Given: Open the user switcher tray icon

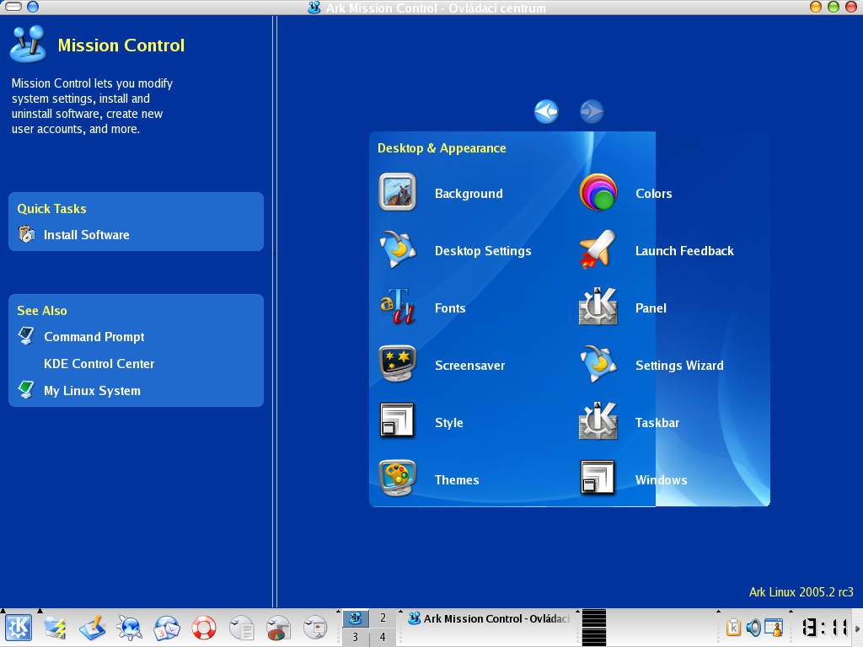Looking at the screenshot, I should (774, 628).
